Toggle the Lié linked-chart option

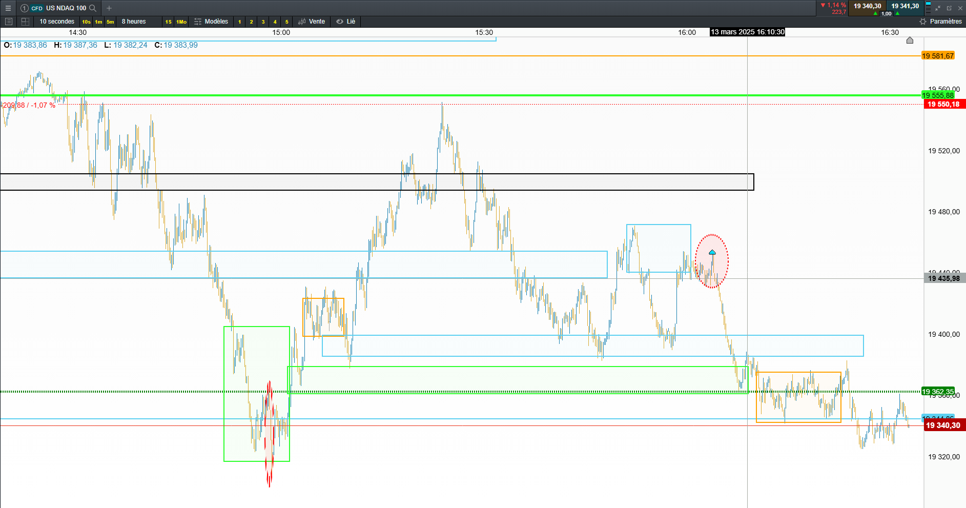(346, 22)
